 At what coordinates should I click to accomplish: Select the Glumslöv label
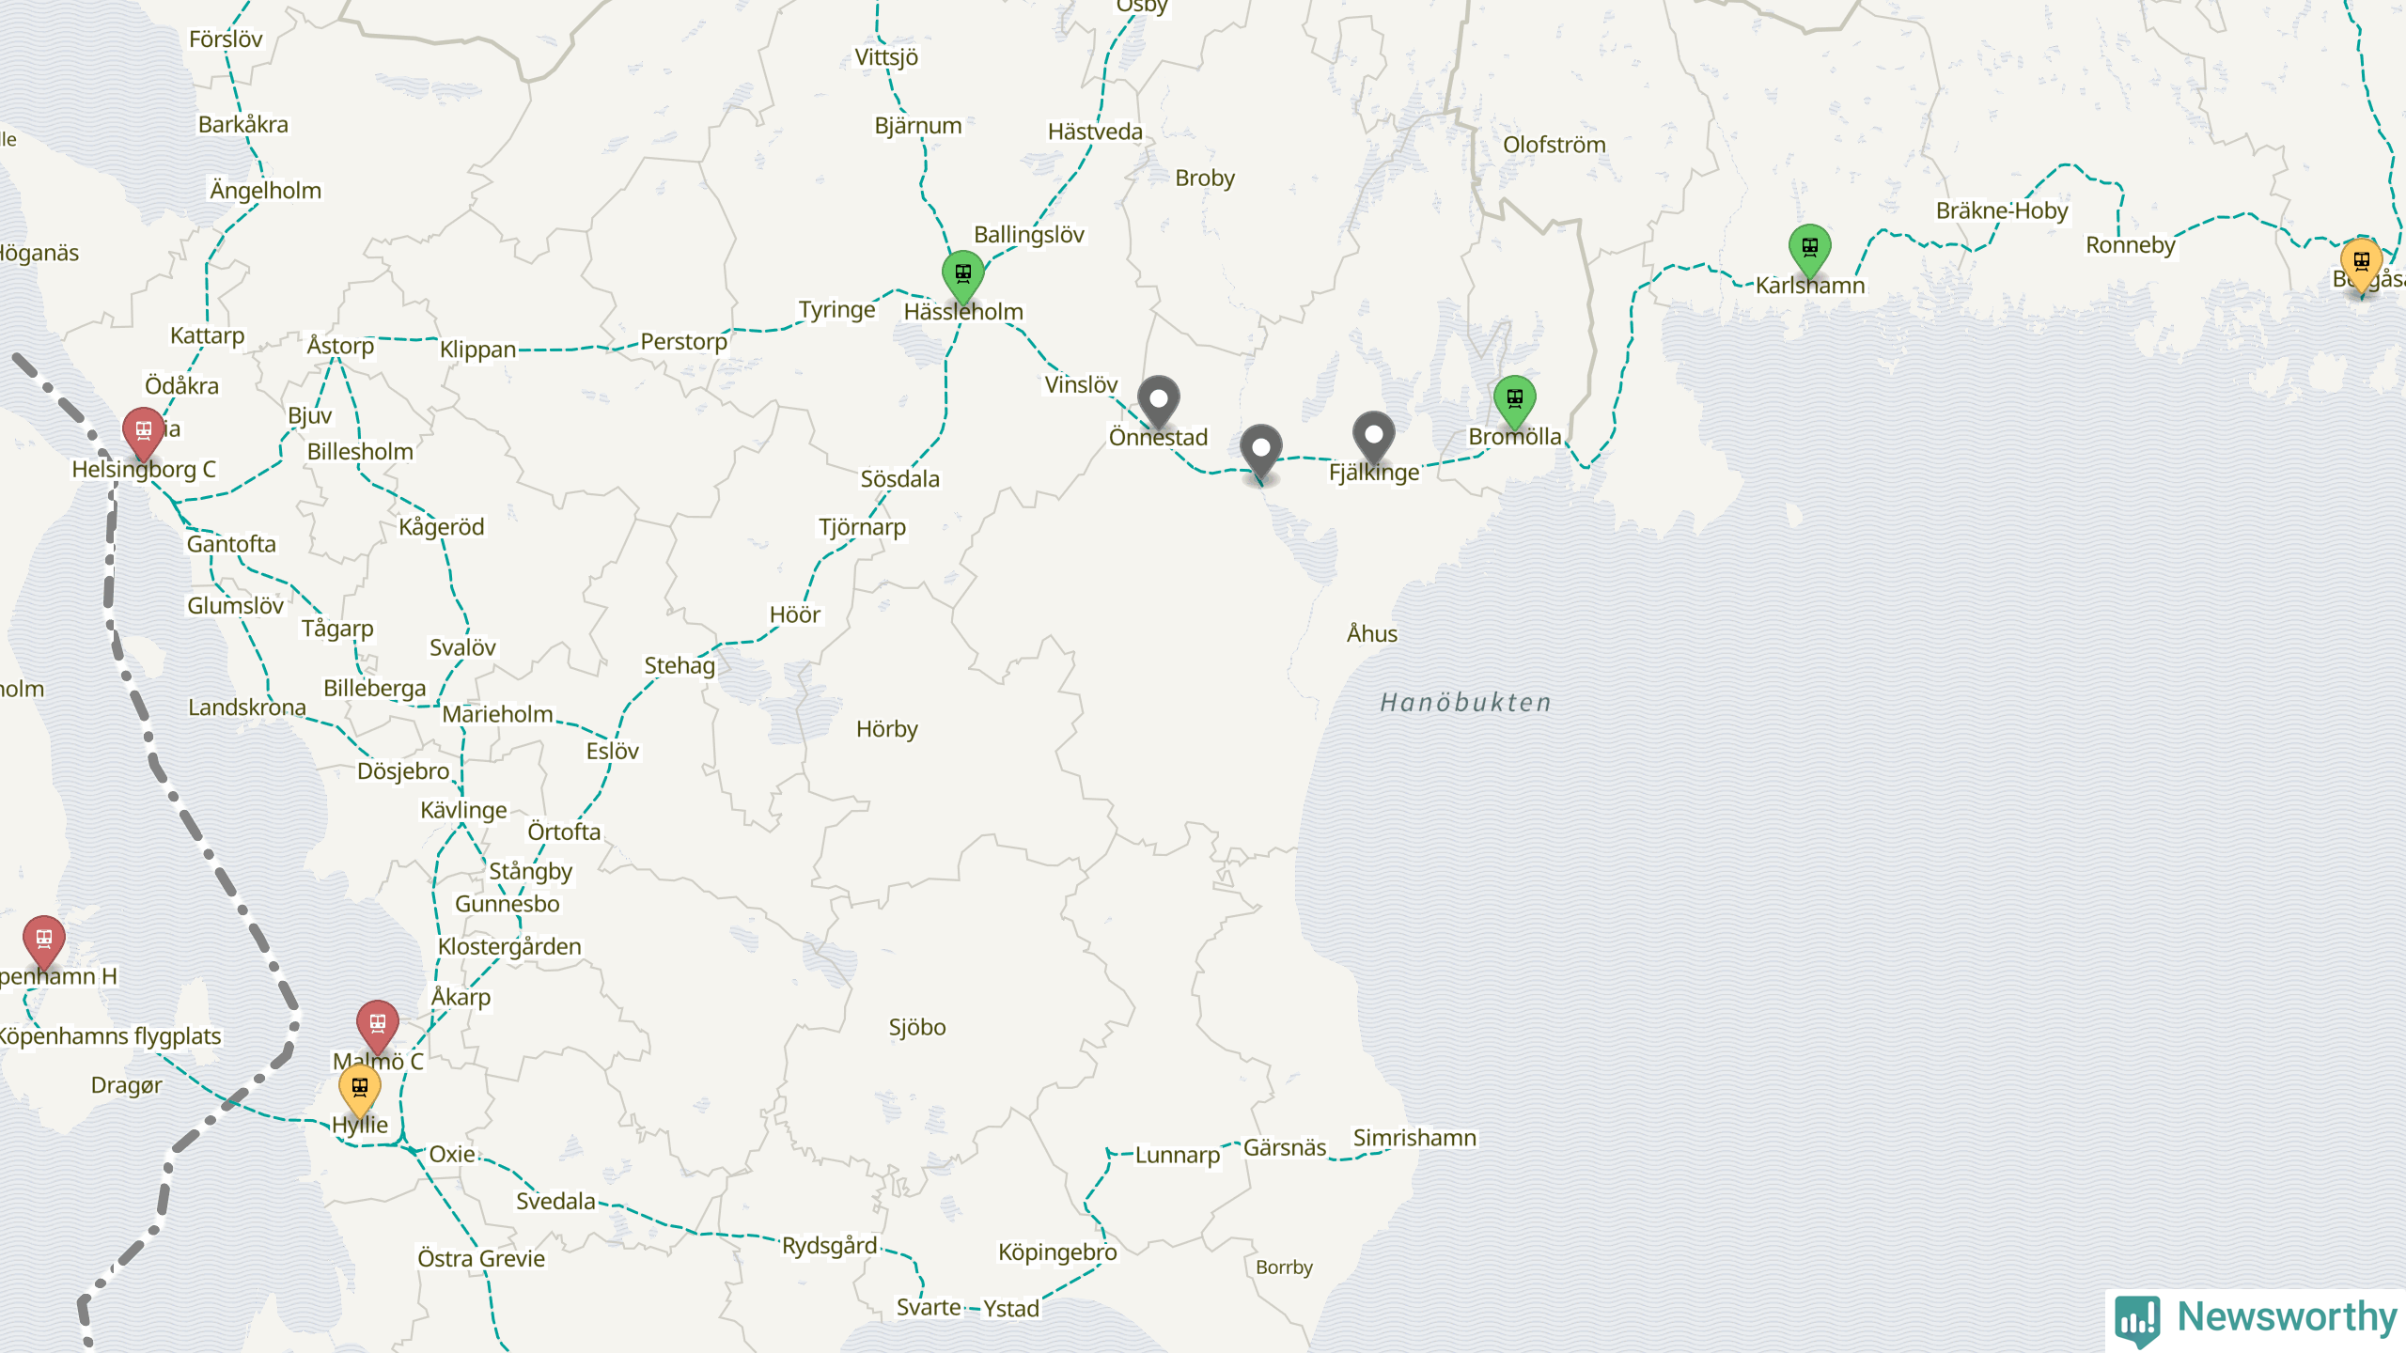[x=236, y=606]
